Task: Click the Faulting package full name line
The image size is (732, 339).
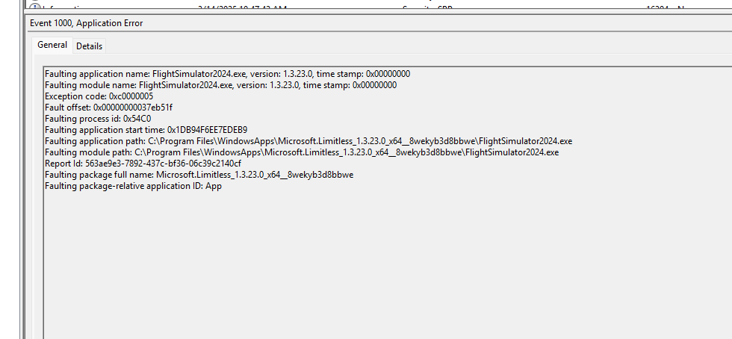Action: coord(199,175)
